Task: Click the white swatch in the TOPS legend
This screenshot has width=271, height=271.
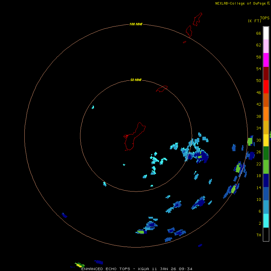Action: [266, 33]
